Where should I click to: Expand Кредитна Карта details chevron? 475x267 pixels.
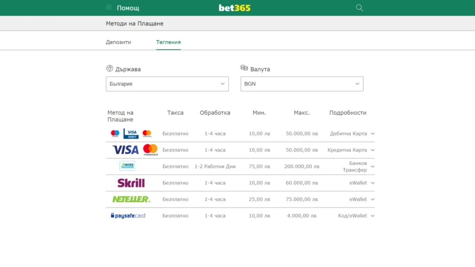[x=372, y=150]
